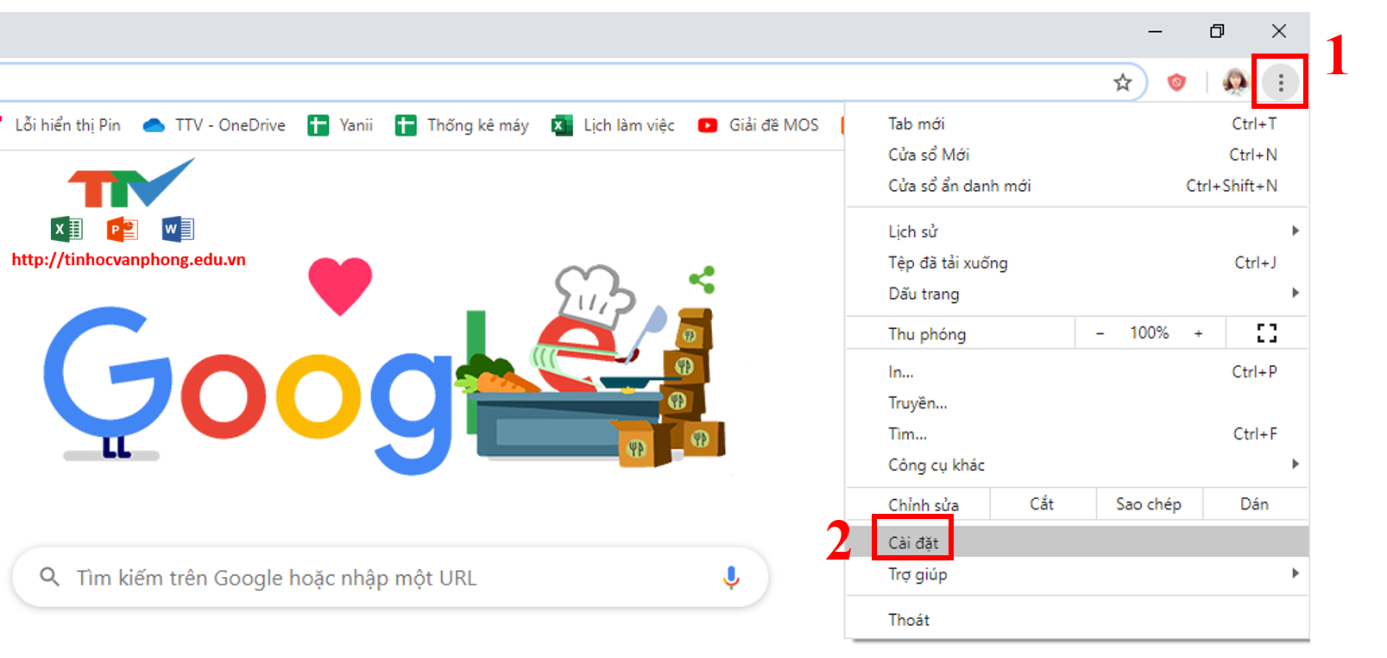Open Tệp đã tải xuống
1387x658 pixels.
(1077, 263)
